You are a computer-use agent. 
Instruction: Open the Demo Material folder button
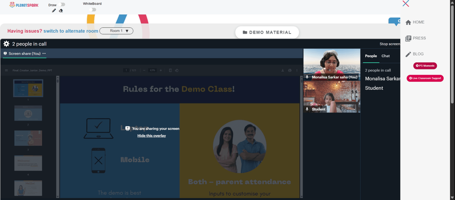click(x=267, y=32)
